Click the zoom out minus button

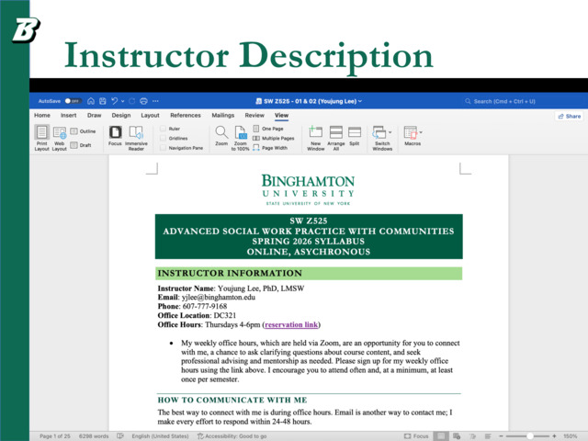point(501,436)
